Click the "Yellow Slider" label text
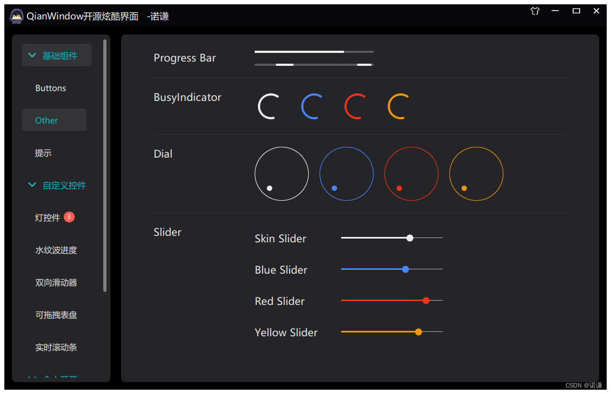The width and height of the screenshot is (611, 394). click(x=286, y=332)
